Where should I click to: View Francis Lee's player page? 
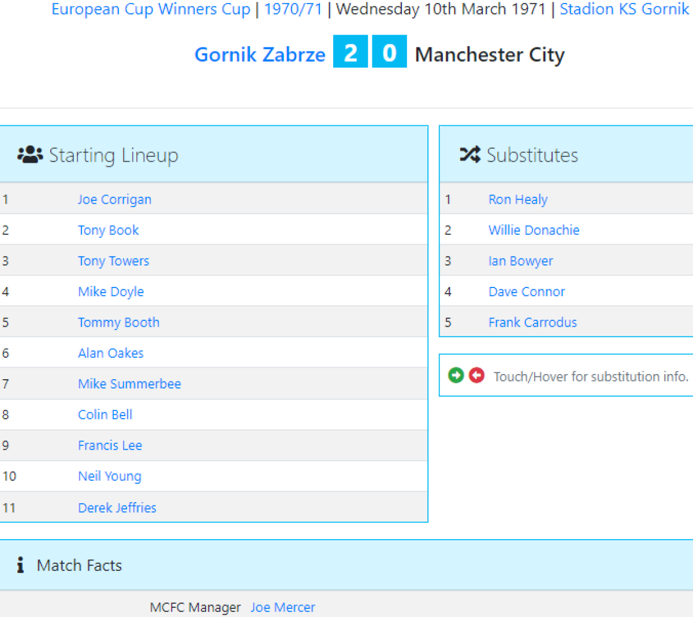(x=110, y=446)
